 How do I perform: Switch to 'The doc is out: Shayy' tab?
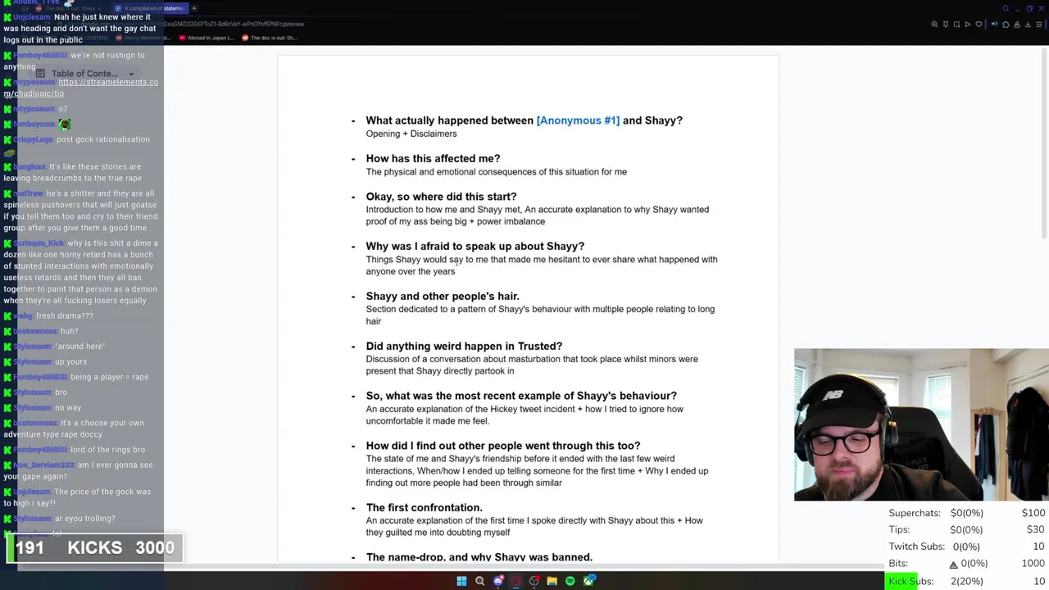(70, 8)
